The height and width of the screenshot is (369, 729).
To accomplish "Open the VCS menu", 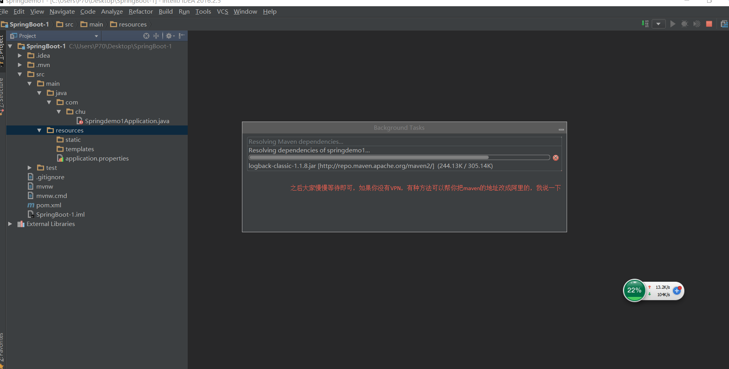I will pyautogui.click(x=222, y=12).
